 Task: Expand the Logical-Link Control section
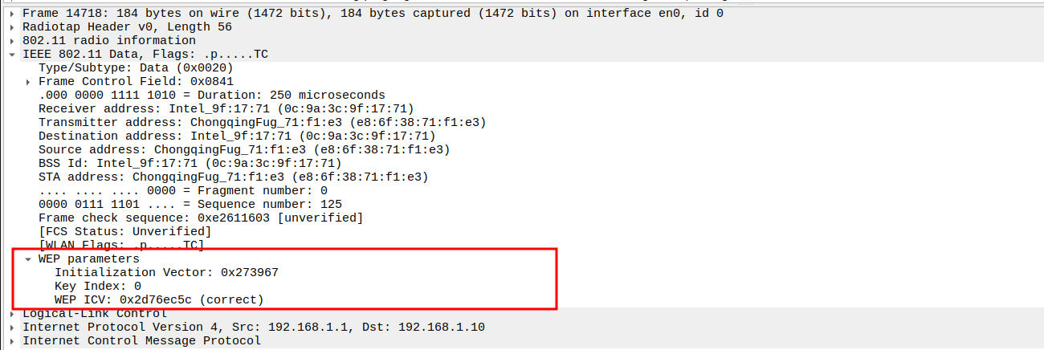coord(12,314)
